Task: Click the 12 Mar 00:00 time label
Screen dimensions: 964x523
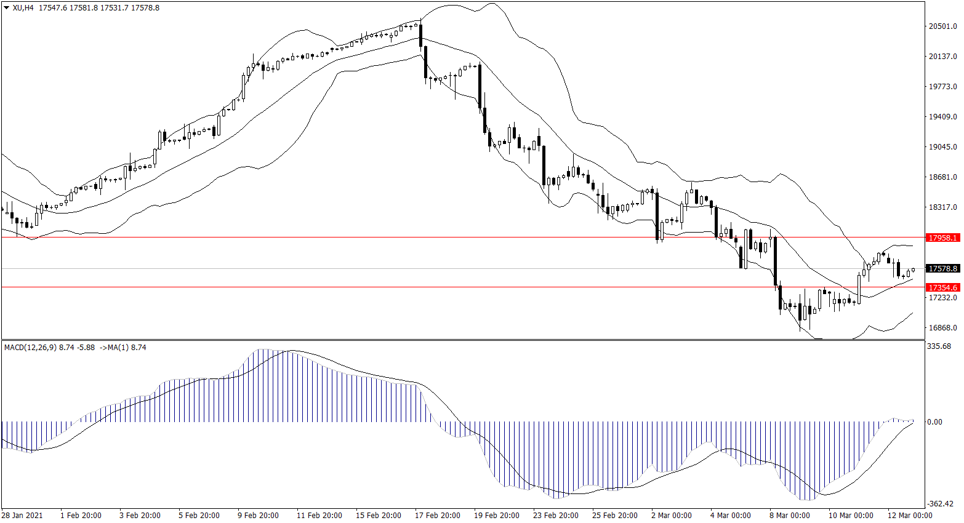Action: (910, 516)
